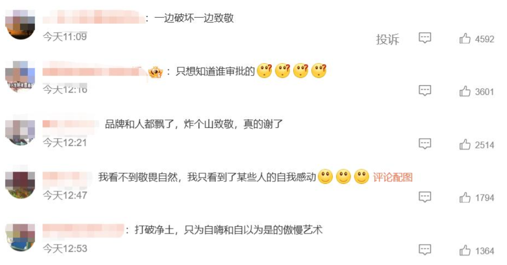Like the comment with 2514 likes
This screenshot has width=507, height=265.
click(465, 144)
